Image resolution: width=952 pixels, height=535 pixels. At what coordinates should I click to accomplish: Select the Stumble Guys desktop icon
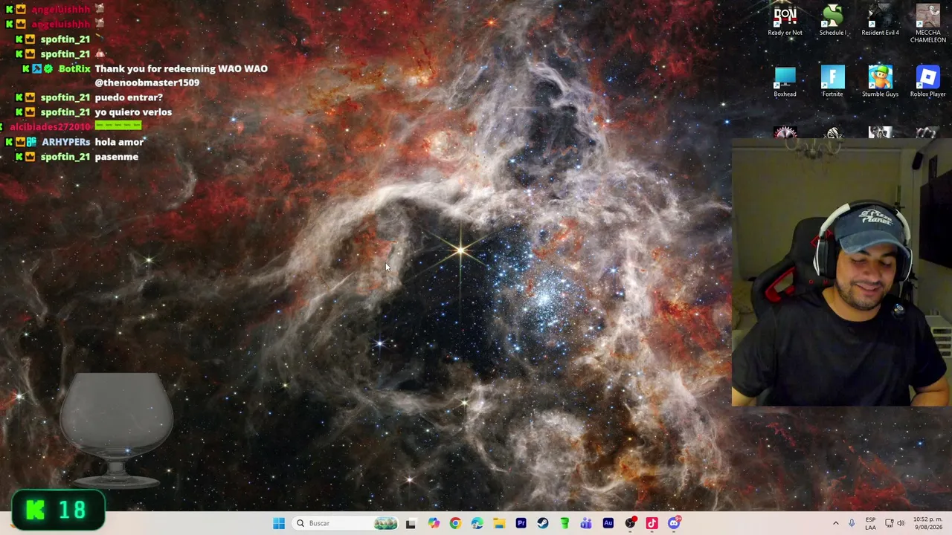click(x=880, y=82)
